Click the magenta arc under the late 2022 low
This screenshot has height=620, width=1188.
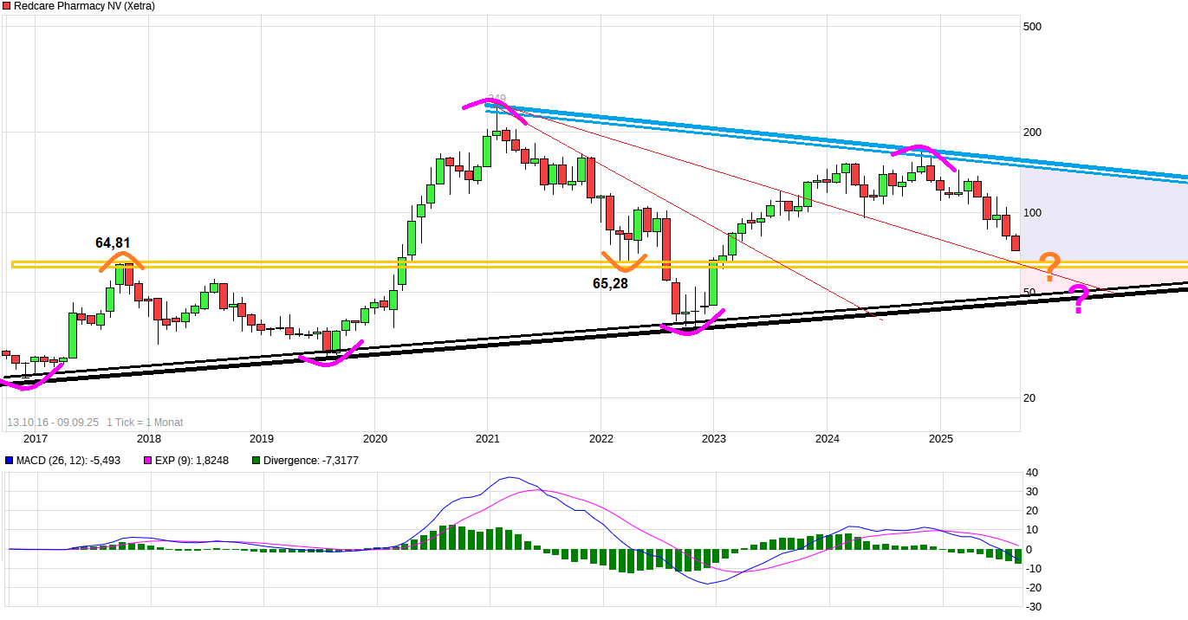(691, 323)
